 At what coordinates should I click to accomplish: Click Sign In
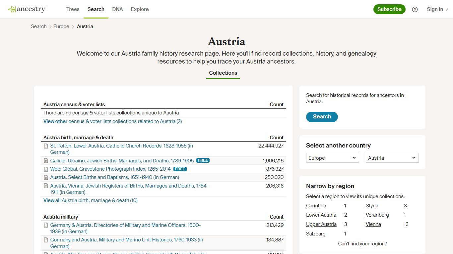coord(435,9)
